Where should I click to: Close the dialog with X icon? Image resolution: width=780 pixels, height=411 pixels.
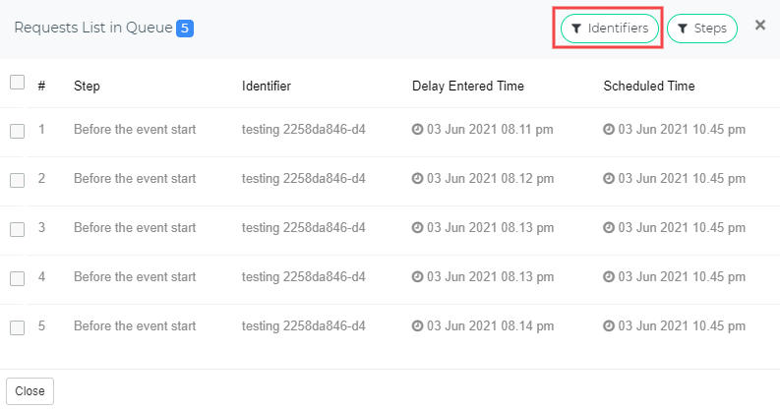tap(759, 25)
